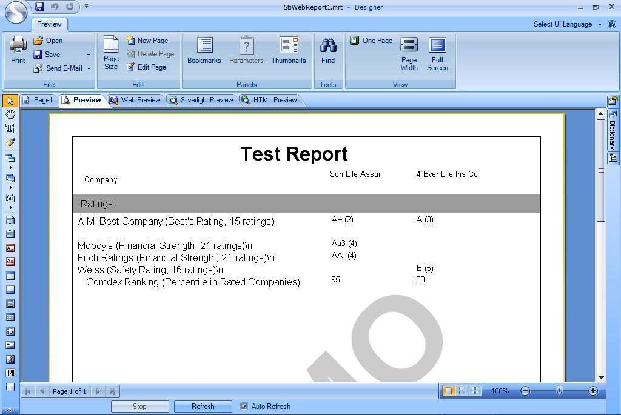The image size is (621, 415).
Task: Click scrollbar down arrow
Action: [x=601, y=378]
